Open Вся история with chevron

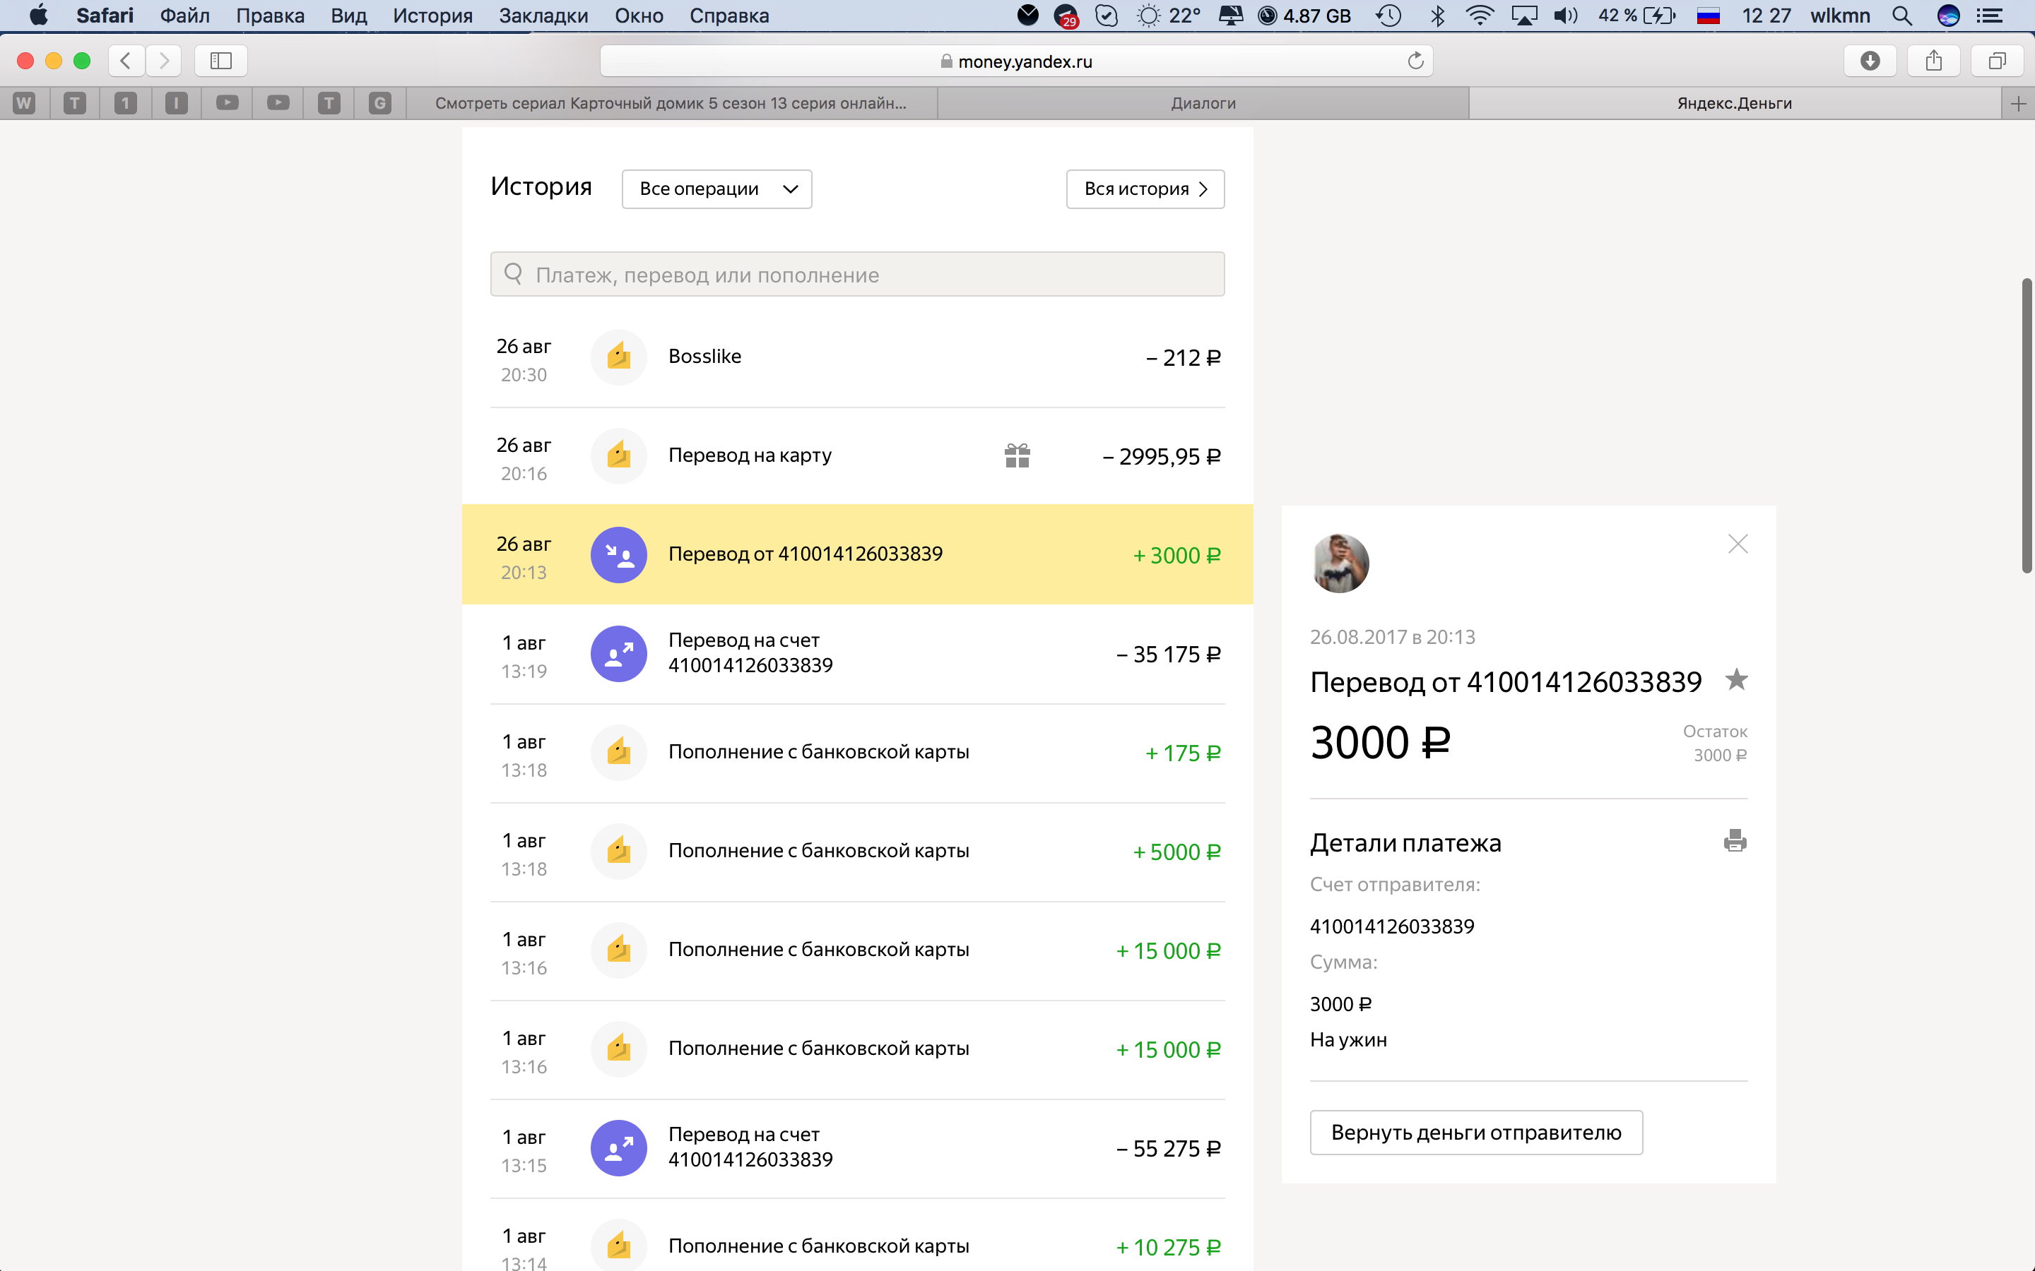pyautogui.click(x=1145, y=189)
